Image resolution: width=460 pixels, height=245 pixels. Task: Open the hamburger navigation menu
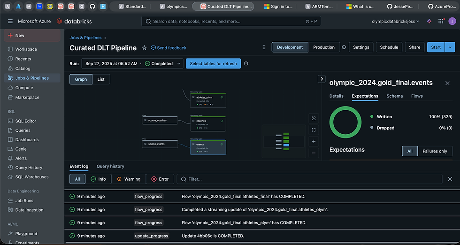point(10,21)
